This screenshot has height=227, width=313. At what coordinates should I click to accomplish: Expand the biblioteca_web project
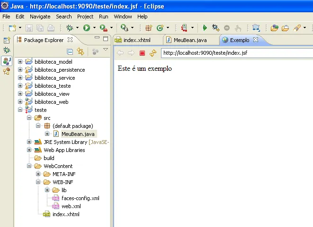click(x=20, y=101)
